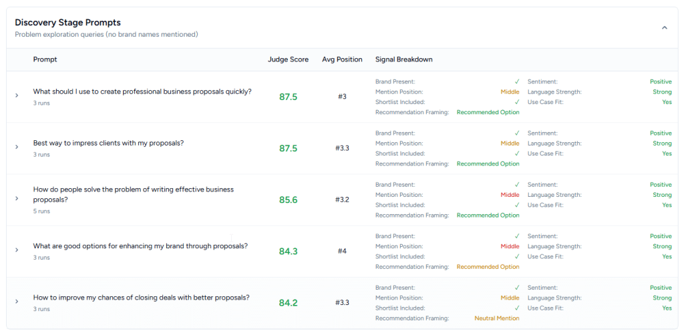Click the Signal Breakdown column header
Image resolution: width=684 pixels, height=333 pixels.
coord(404,59)
